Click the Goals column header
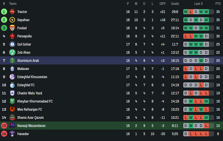Viewport: 223px width, 141px height. coord(175,4)
